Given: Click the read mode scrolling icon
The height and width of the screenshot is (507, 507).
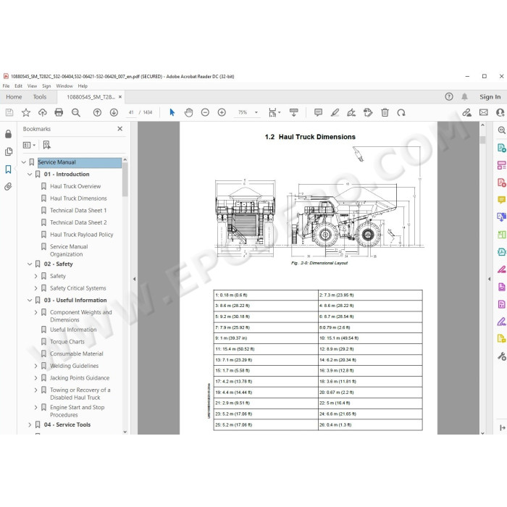Looking at the screenshot, I should pos(293,112).
